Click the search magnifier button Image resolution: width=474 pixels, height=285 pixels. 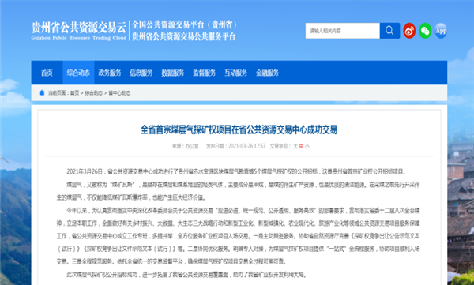pyautogui.click(x=389, y=31)
